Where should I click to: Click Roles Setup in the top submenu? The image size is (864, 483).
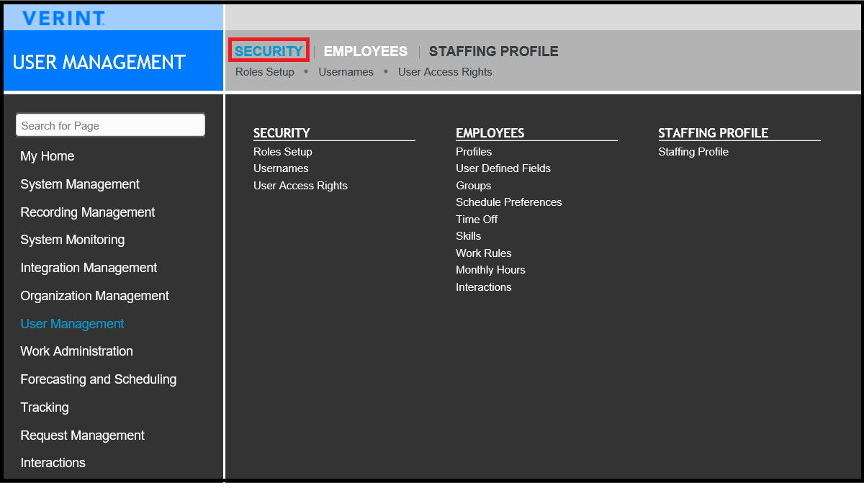[265, 72]
